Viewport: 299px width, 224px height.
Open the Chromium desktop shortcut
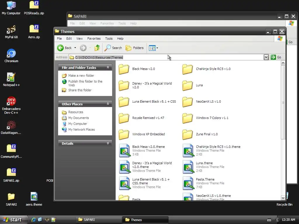11,56
